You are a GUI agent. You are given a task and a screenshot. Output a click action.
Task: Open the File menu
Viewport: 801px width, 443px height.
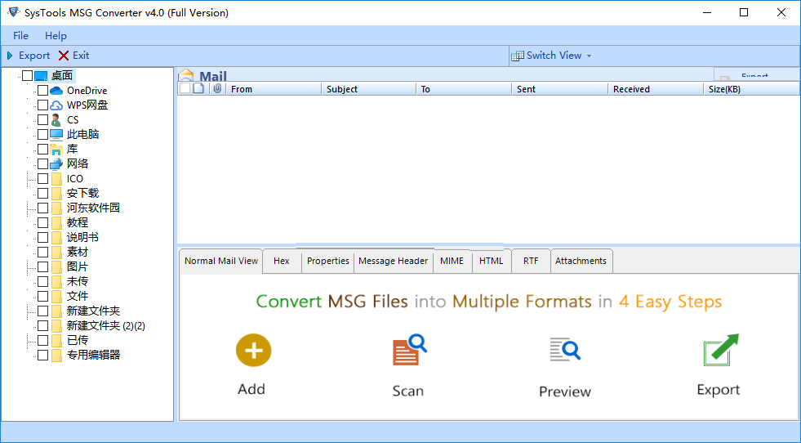tap(20, 36)
